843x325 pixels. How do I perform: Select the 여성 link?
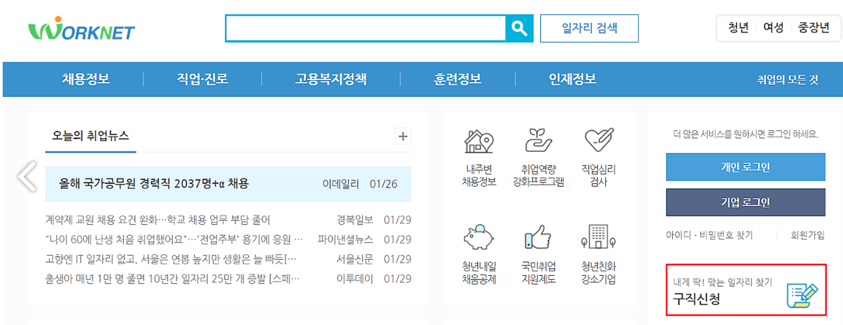pyautogui.click(x=773, y=28)
